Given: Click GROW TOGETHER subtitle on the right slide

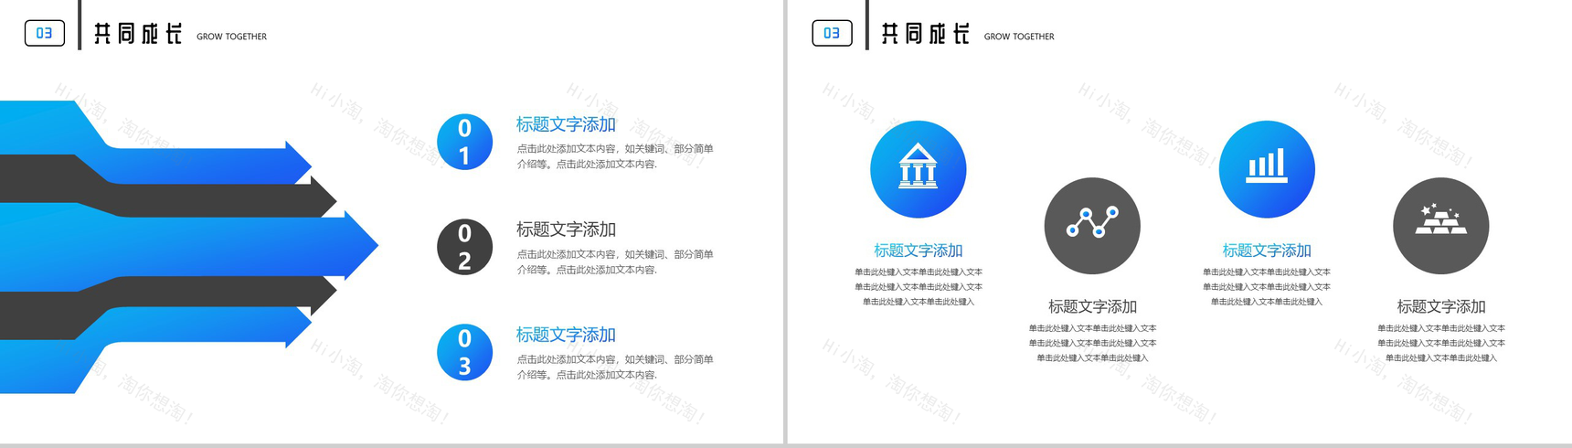Looking at the screenshot, I should point(1019,37).
